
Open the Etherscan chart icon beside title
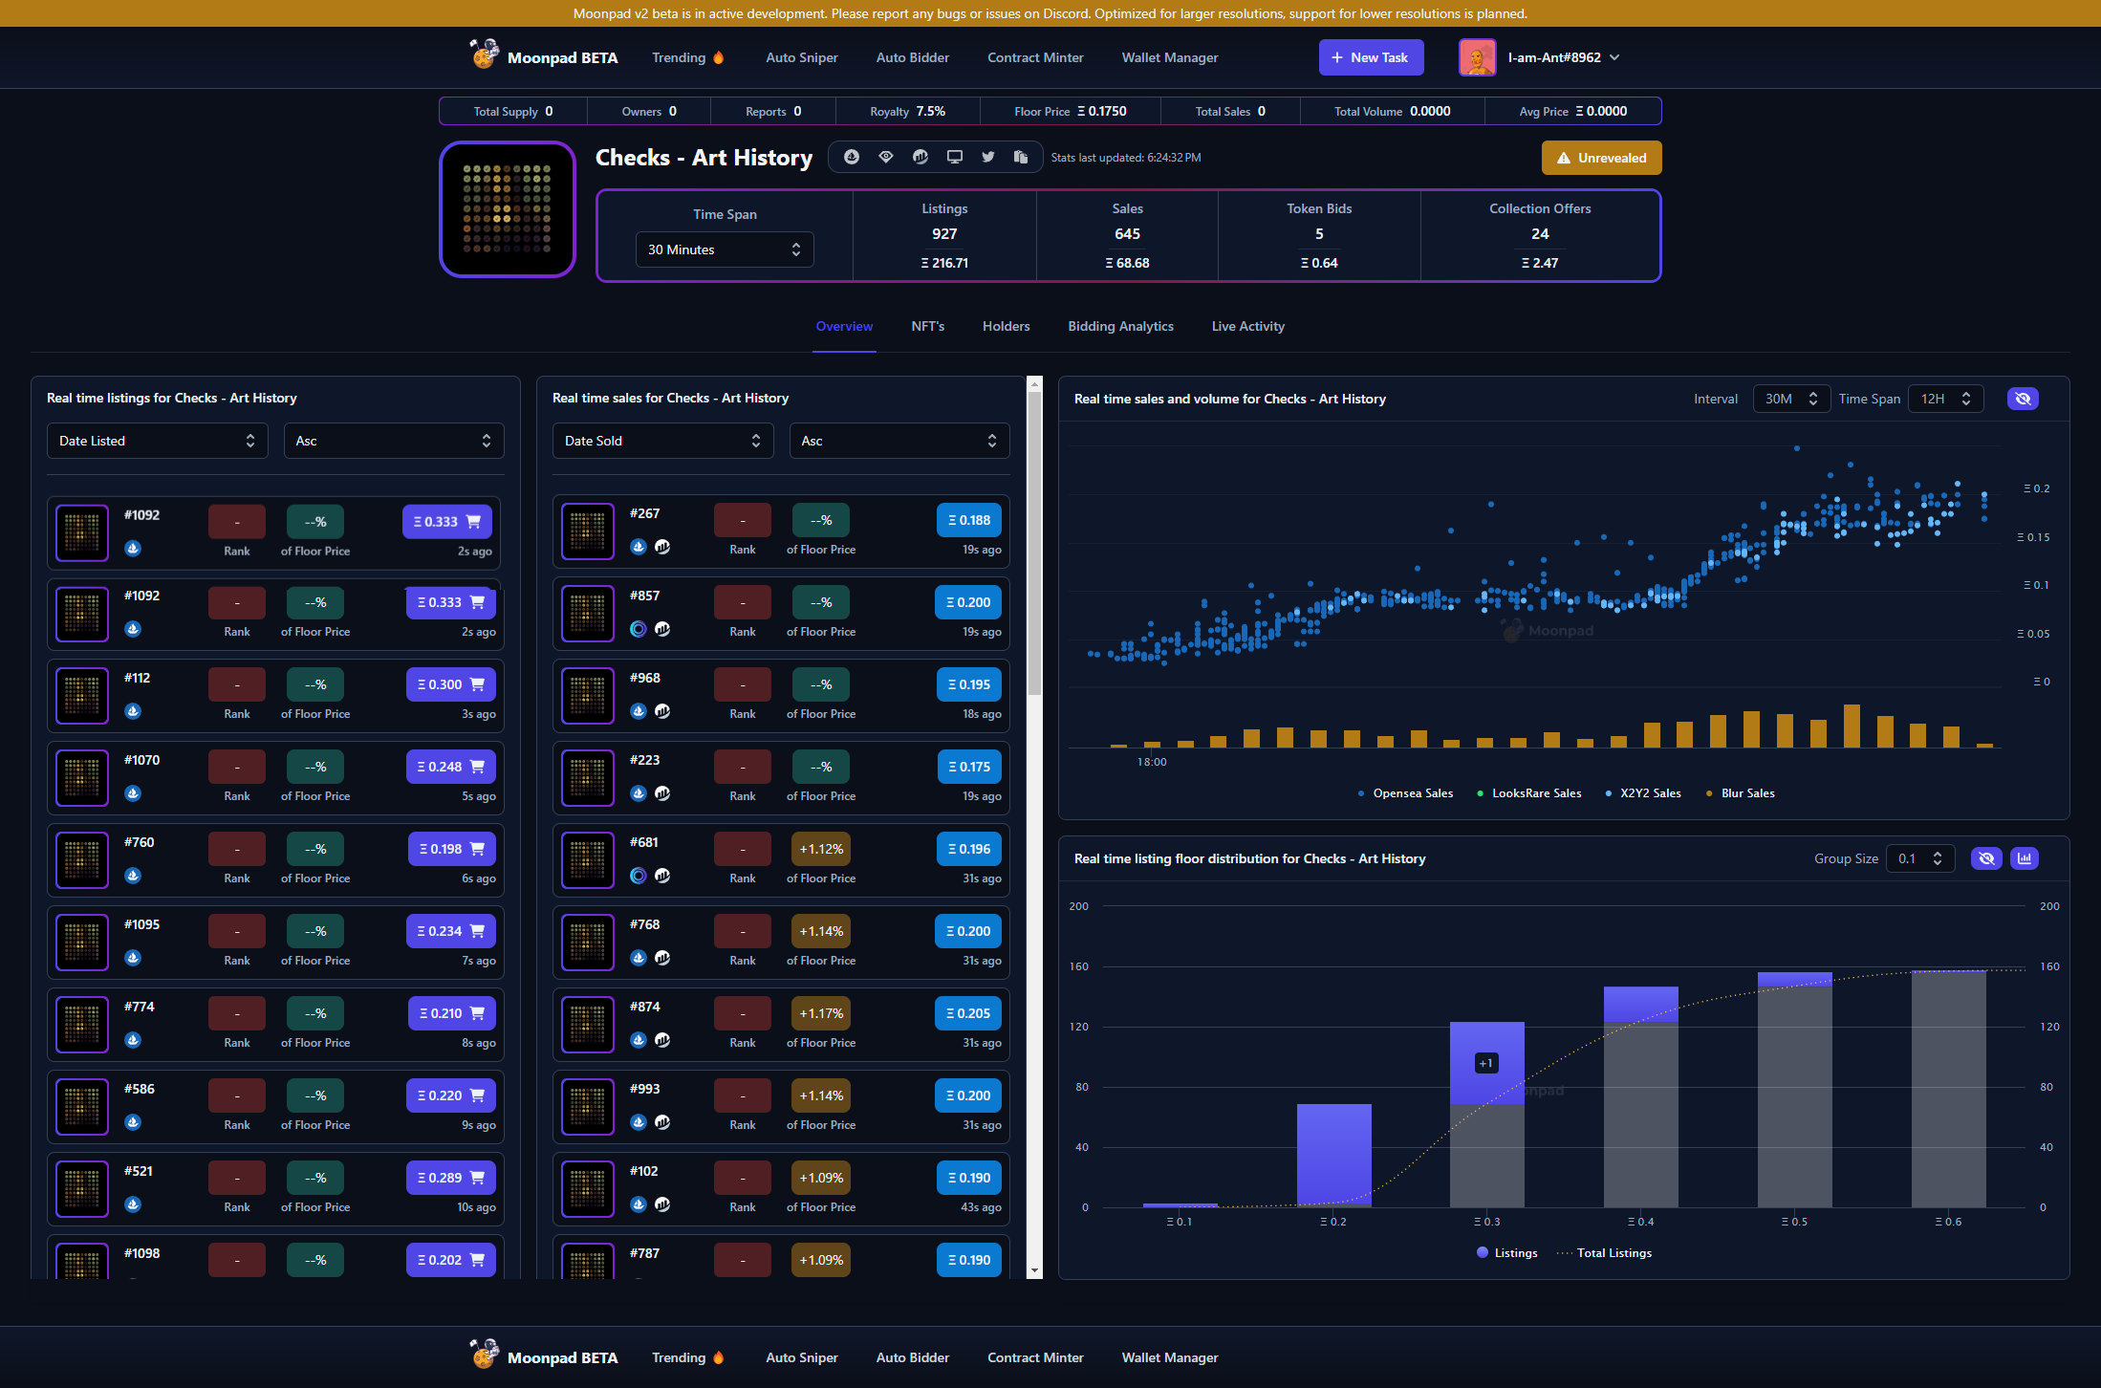(921, 157)
